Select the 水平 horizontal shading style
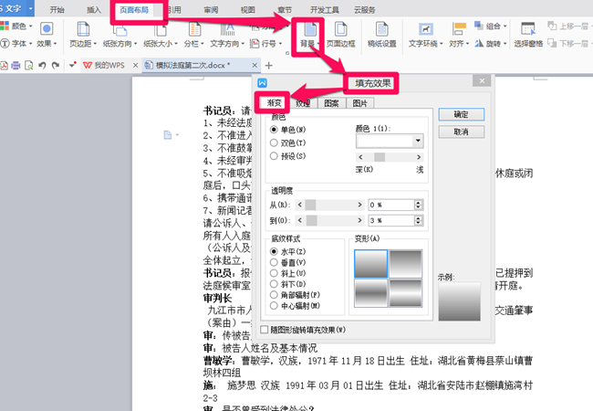 click(x=275, y=251)
